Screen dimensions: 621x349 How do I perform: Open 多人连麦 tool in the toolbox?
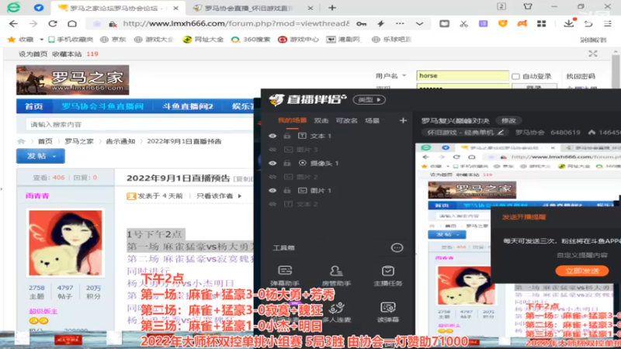click(336, 312)
